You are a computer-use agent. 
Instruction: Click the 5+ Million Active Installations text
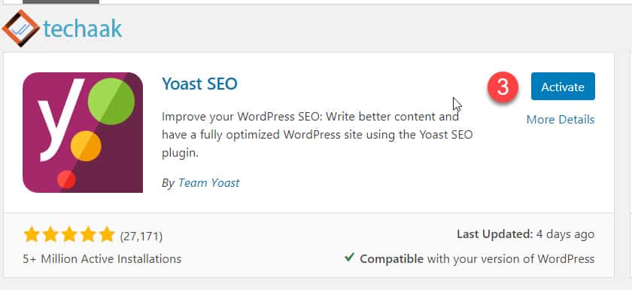pyautogui.click(x=102, y=258)
